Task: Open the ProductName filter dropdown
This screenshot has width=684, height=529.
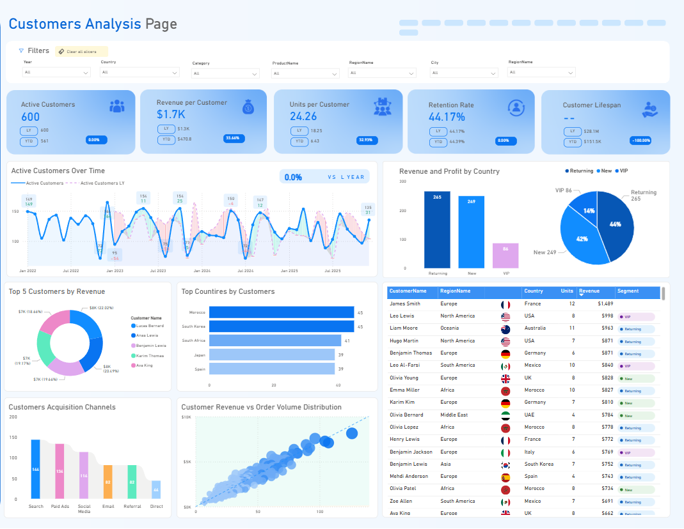Action: click(x=305, y=73)
